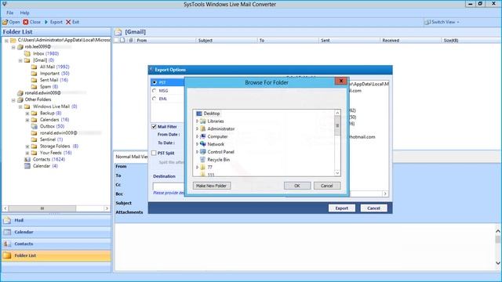The width and height of the screenshot is (502, 282).
Task: Select the Windows Live Mail (0) folder
Action: click(55, 107)
